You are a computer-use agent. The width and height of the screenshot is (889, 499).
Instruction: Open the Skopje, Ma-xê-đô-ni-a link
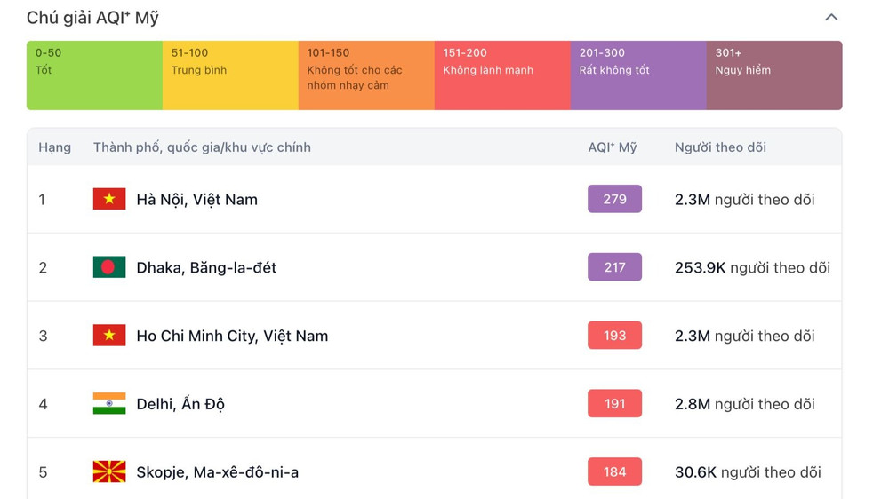tap(217, 471)
